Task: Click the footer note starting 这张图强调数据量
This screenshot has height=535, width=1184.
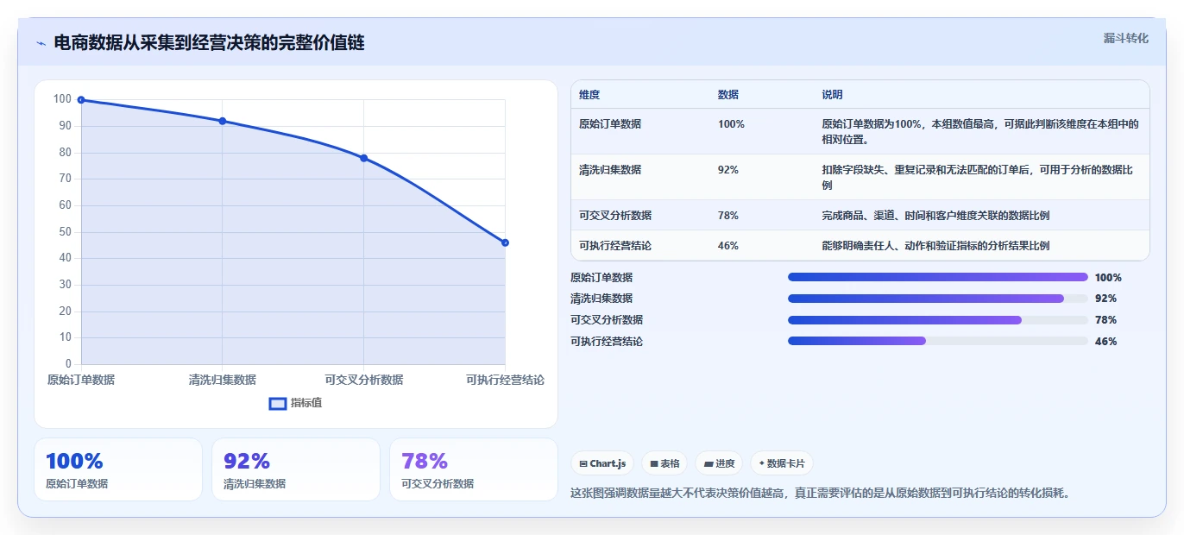Action: pyautogui.click(x=820, y=494)
